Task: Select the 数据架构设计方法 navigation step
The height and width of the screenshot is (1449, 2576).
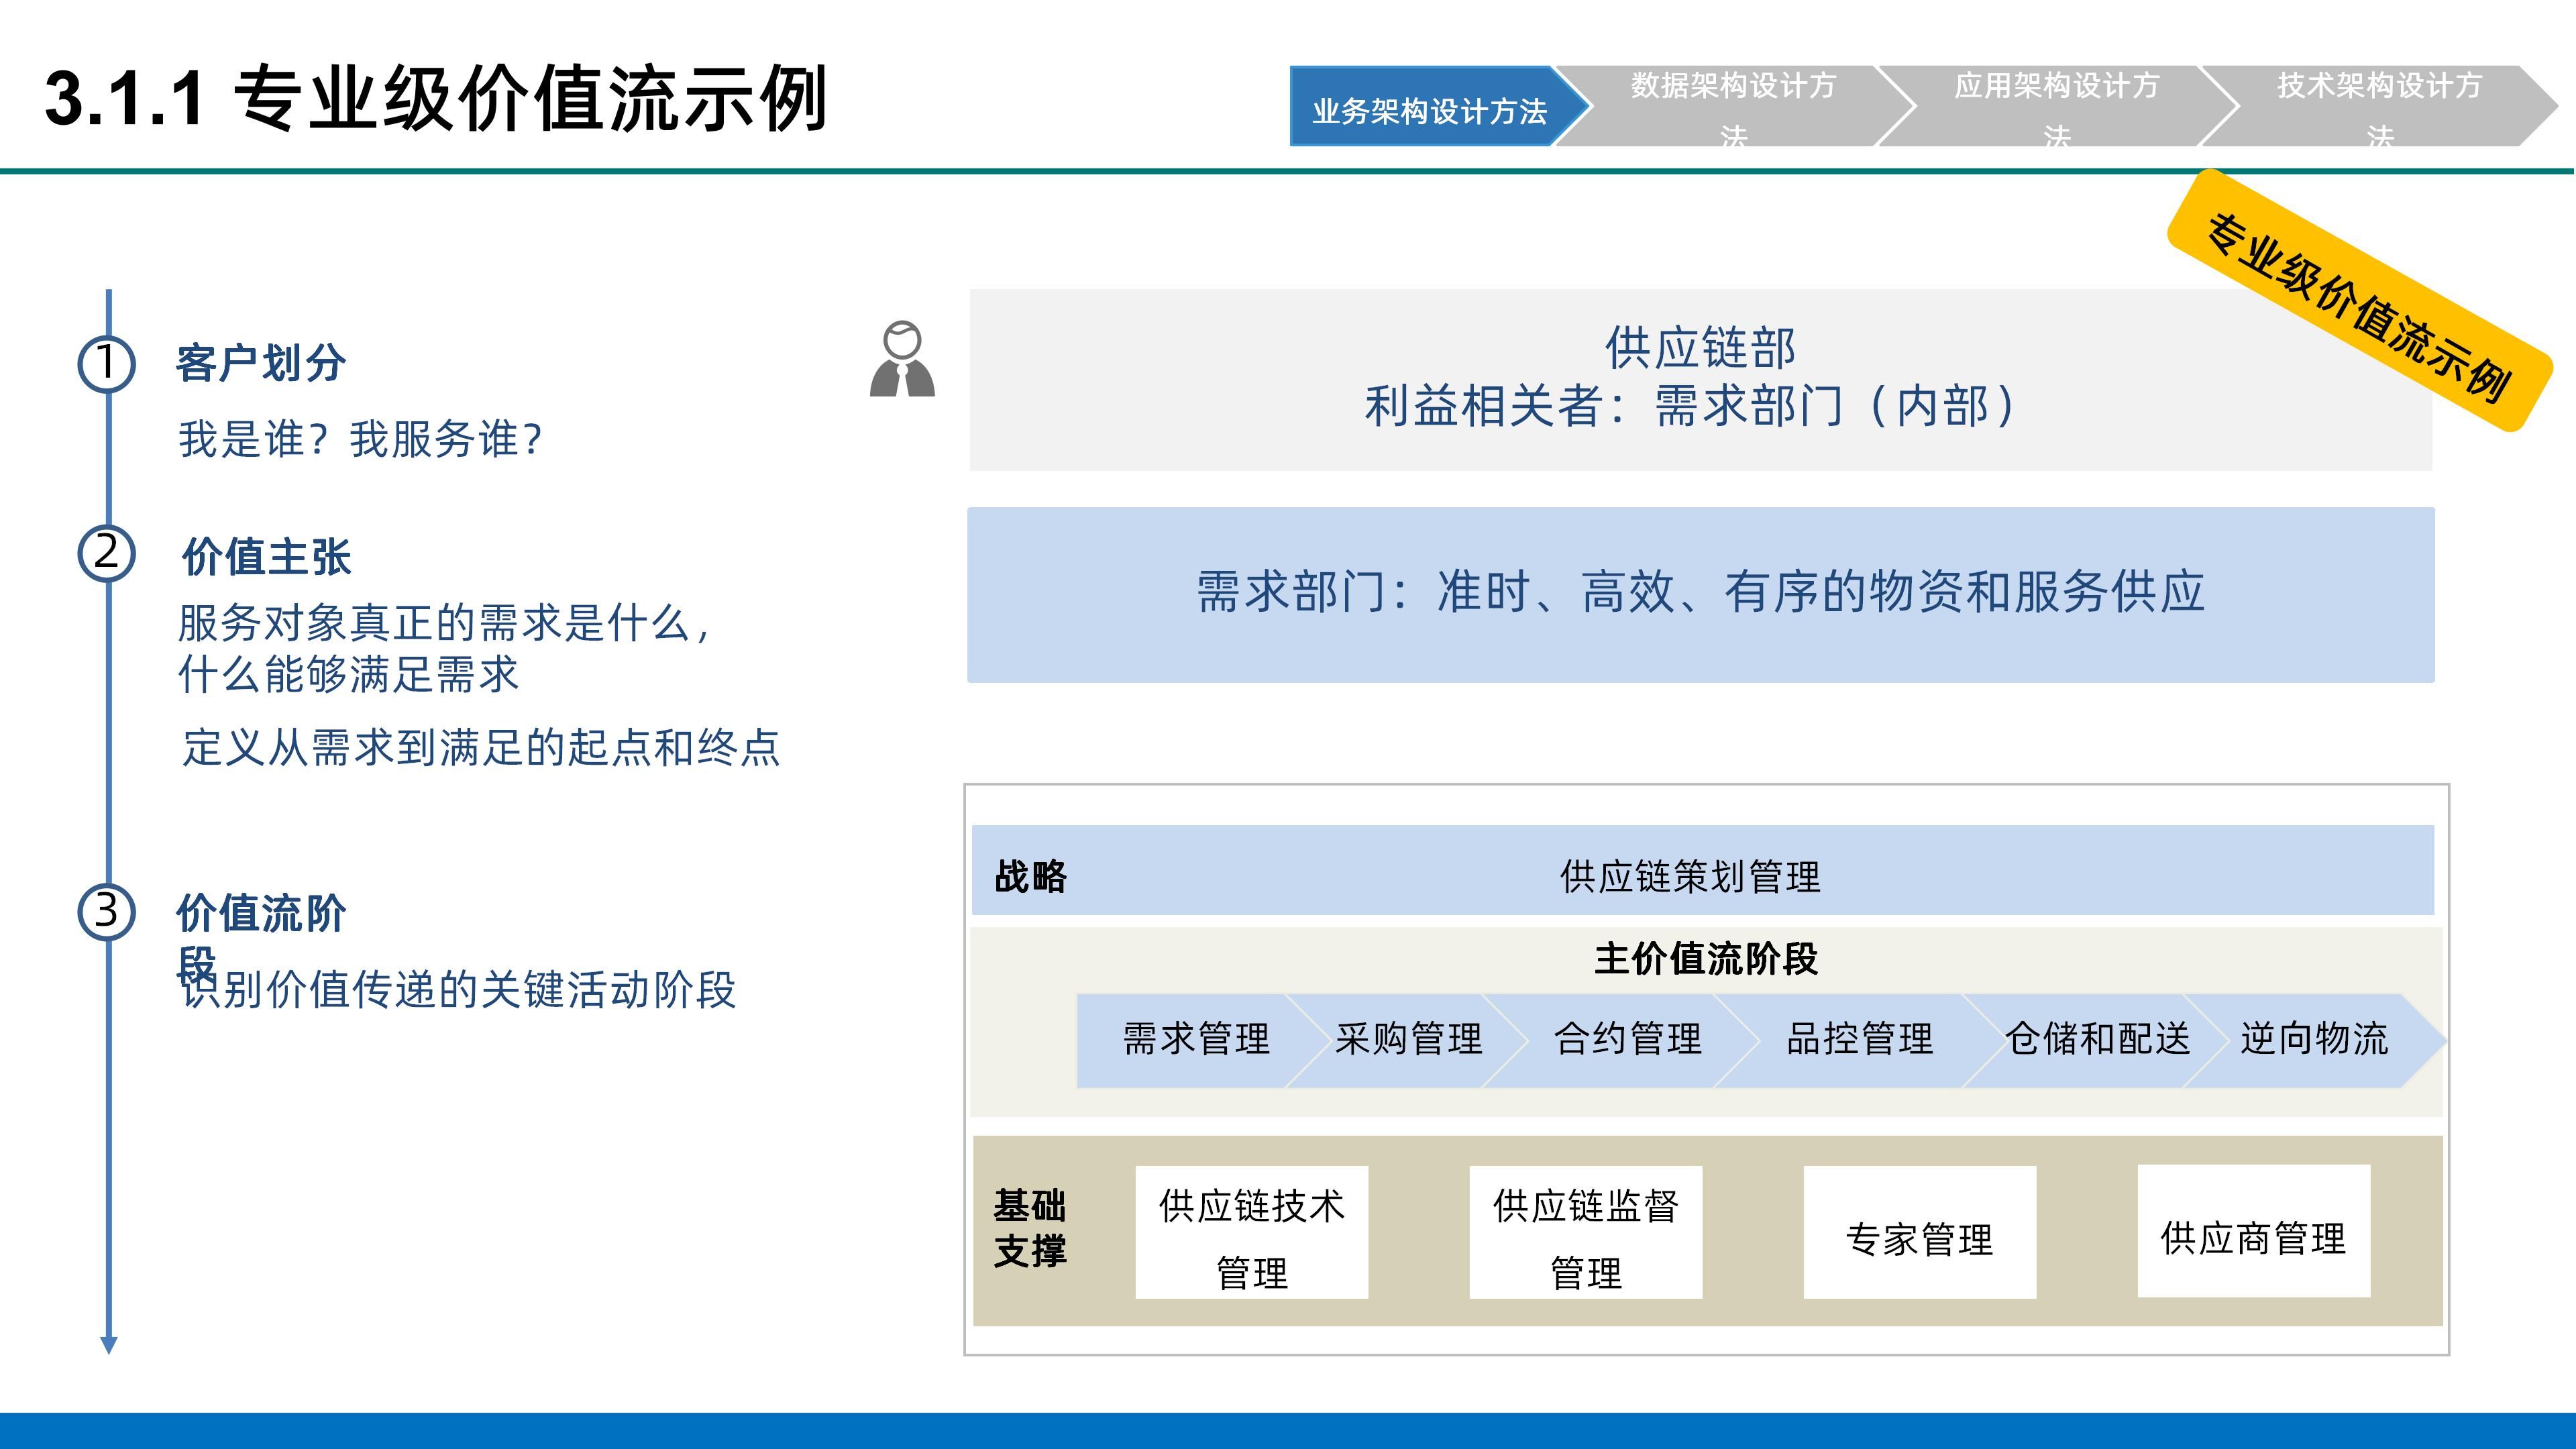Action: [1734, 107]
